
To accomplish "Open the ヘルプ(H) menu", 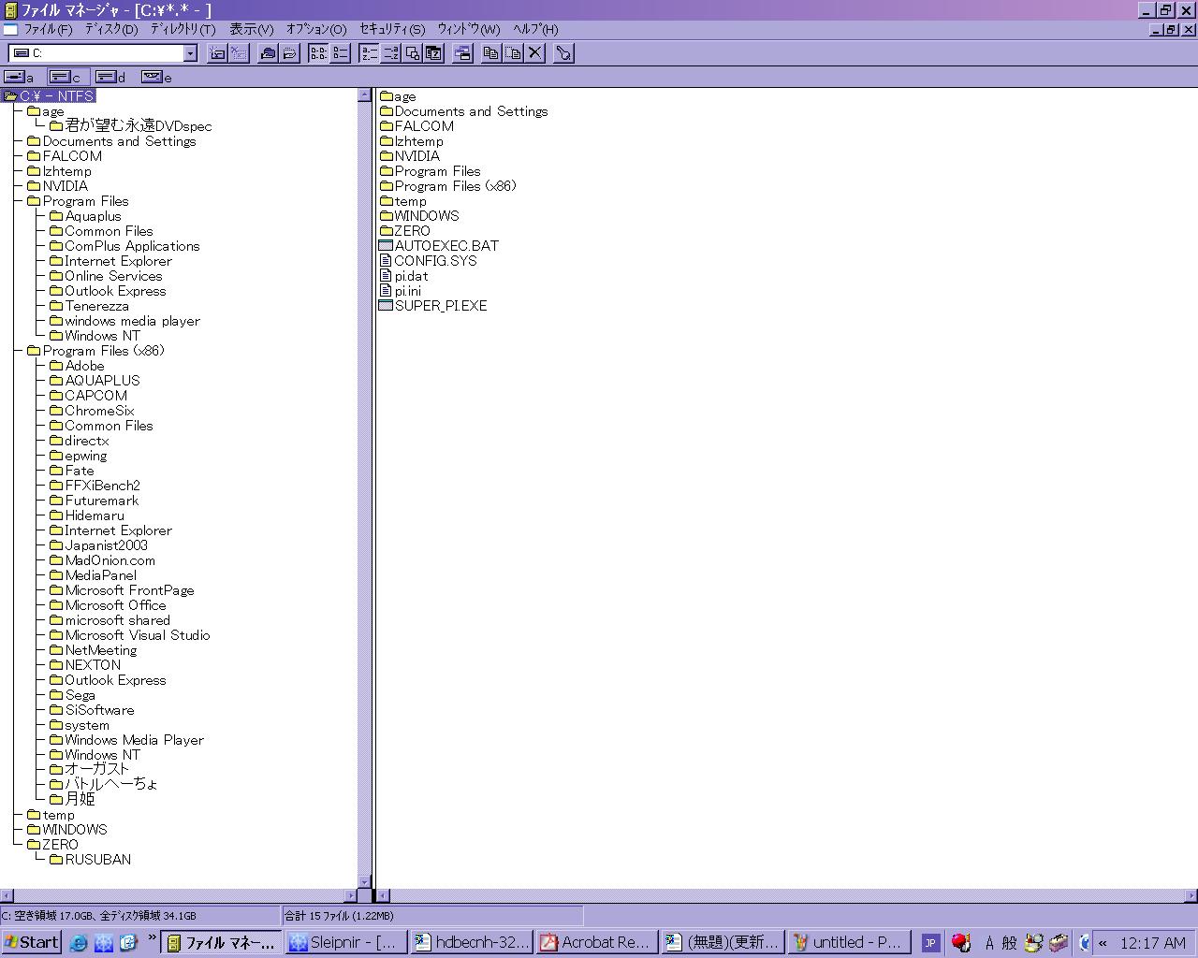I will tap(535, 29).
